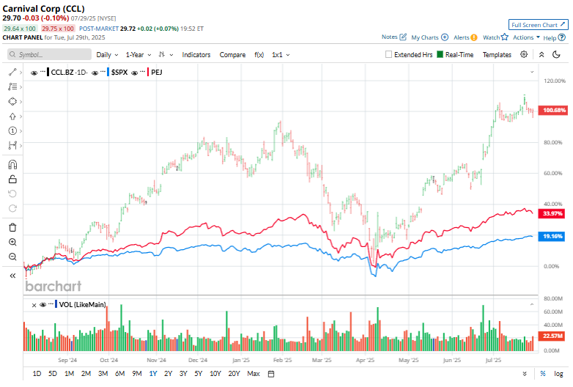This screenshot has width=573, height=387.
Task: Open $SPX blue color swatch
Action: point(108,72)
